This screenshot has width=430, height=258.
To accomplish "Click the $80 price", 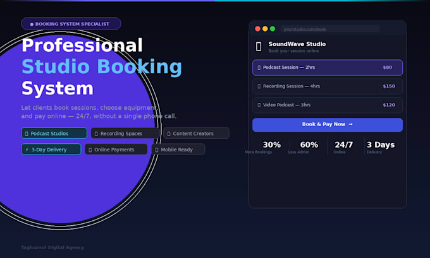I will 388,67.
